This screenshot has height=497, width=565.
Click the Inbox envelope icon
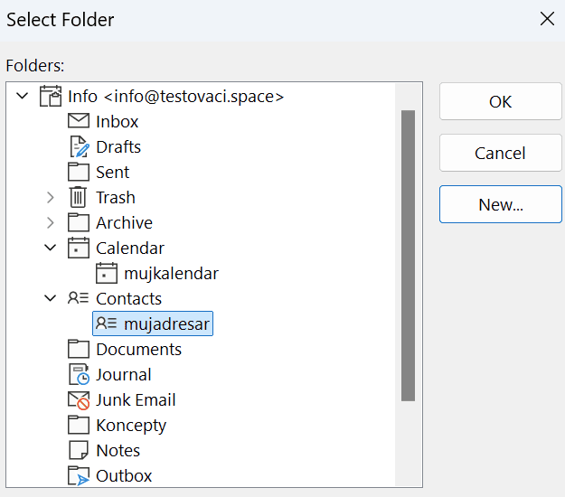79,121
